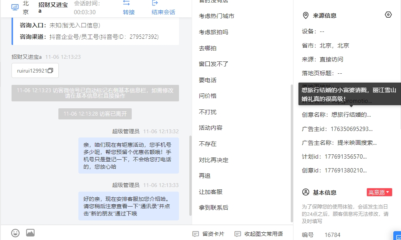Viewport: 401px width, 240px height.
Task: Click the chat bubble starting 好的亲，现在安排客服
Action: pyautogui.click(x=129, y=206)
